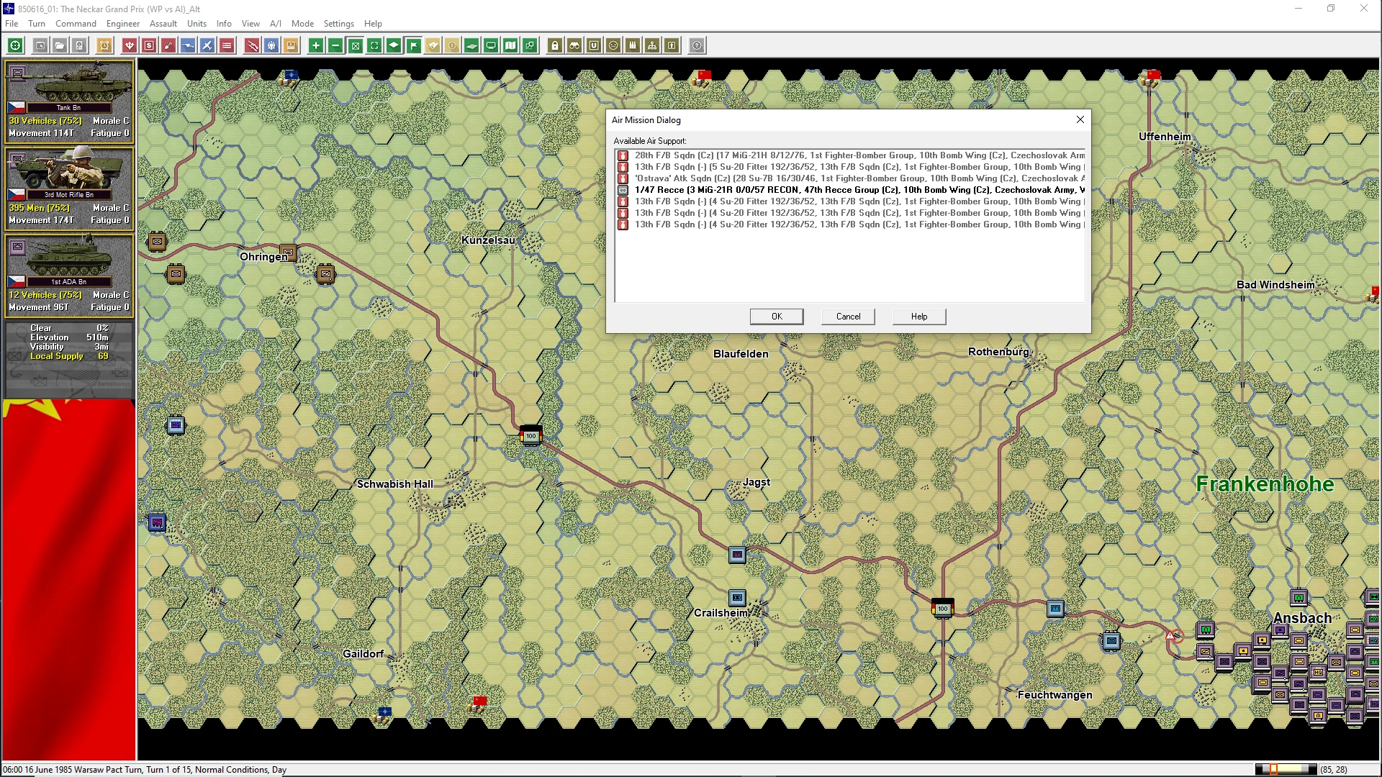Click the blue unit counter at Crailsheim

point(737,598)
